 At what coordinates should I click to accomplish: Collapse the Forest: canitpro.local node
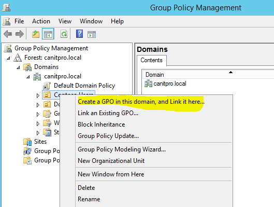click(8, 58)
